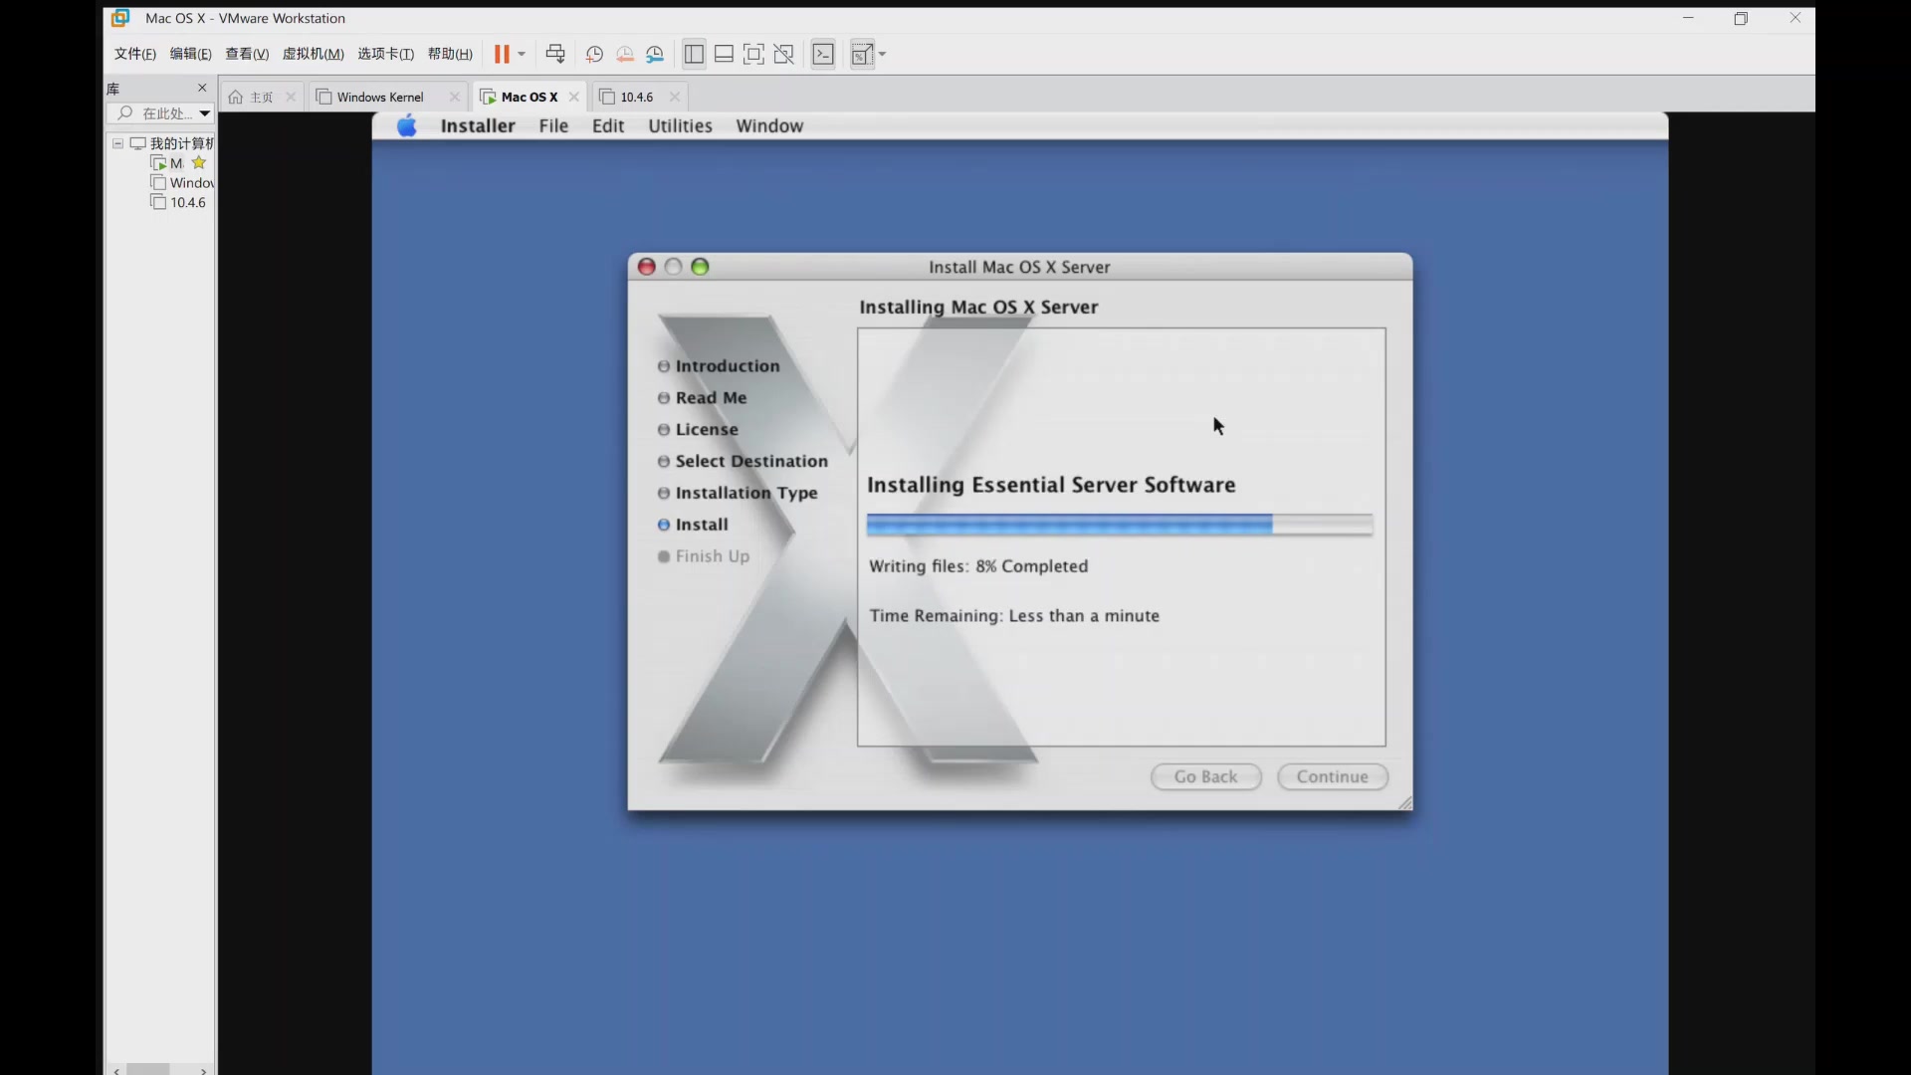
Task: Click the green zoom button of installer window
Action: coord(701,267)
